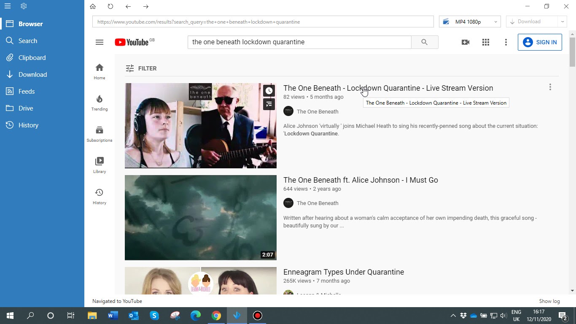This screenshot has height=324, width=576.
Task: Open YouTube Trending
Action: coord(100,103)
